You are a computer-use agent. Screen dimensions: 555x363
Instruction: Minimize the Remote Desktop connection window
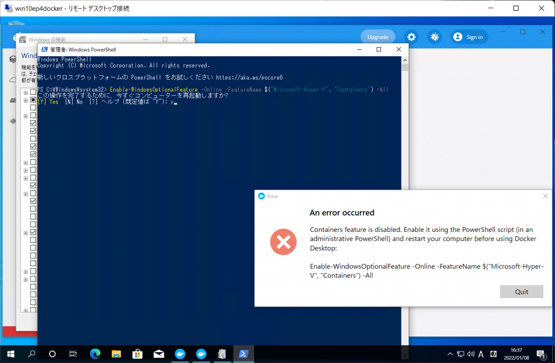click(x=491, y=8)
